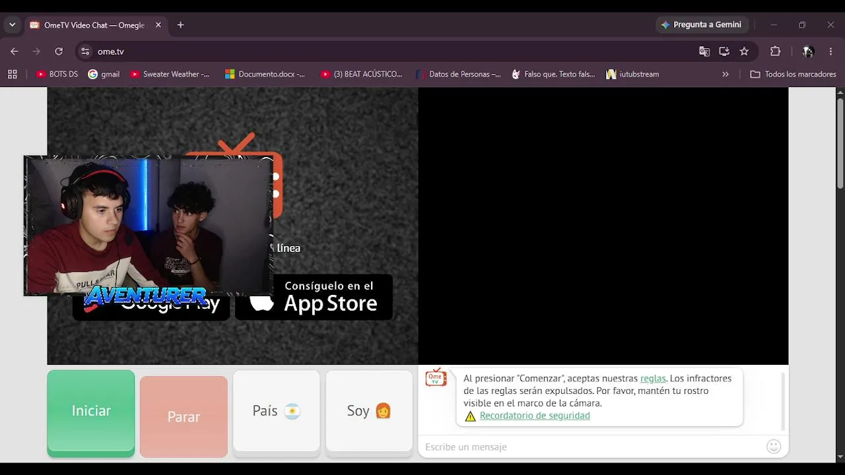
Task: Go forward to the next page
Action: point(36,51)
